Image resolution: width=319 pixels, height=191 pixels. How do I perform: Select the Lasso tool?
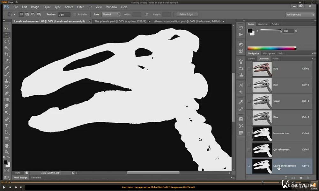click(x=7, y=42)
